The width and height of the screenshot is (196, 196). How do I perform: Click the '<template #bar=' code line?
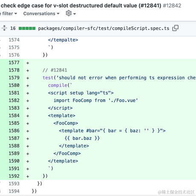pyautogui.click(x=112, y=131)
